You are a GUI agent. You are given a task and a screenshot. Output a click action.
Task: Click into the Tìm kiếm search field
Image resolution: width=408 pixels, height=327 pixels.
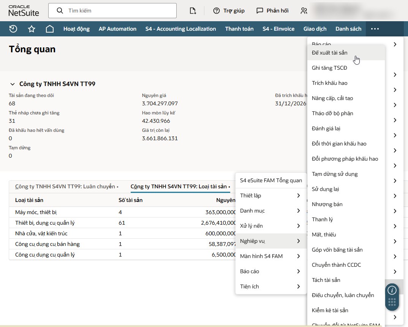point(112,11)
